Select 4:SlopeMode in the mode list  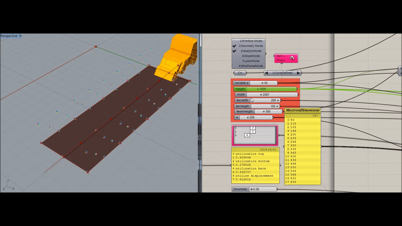coord(250,56)
